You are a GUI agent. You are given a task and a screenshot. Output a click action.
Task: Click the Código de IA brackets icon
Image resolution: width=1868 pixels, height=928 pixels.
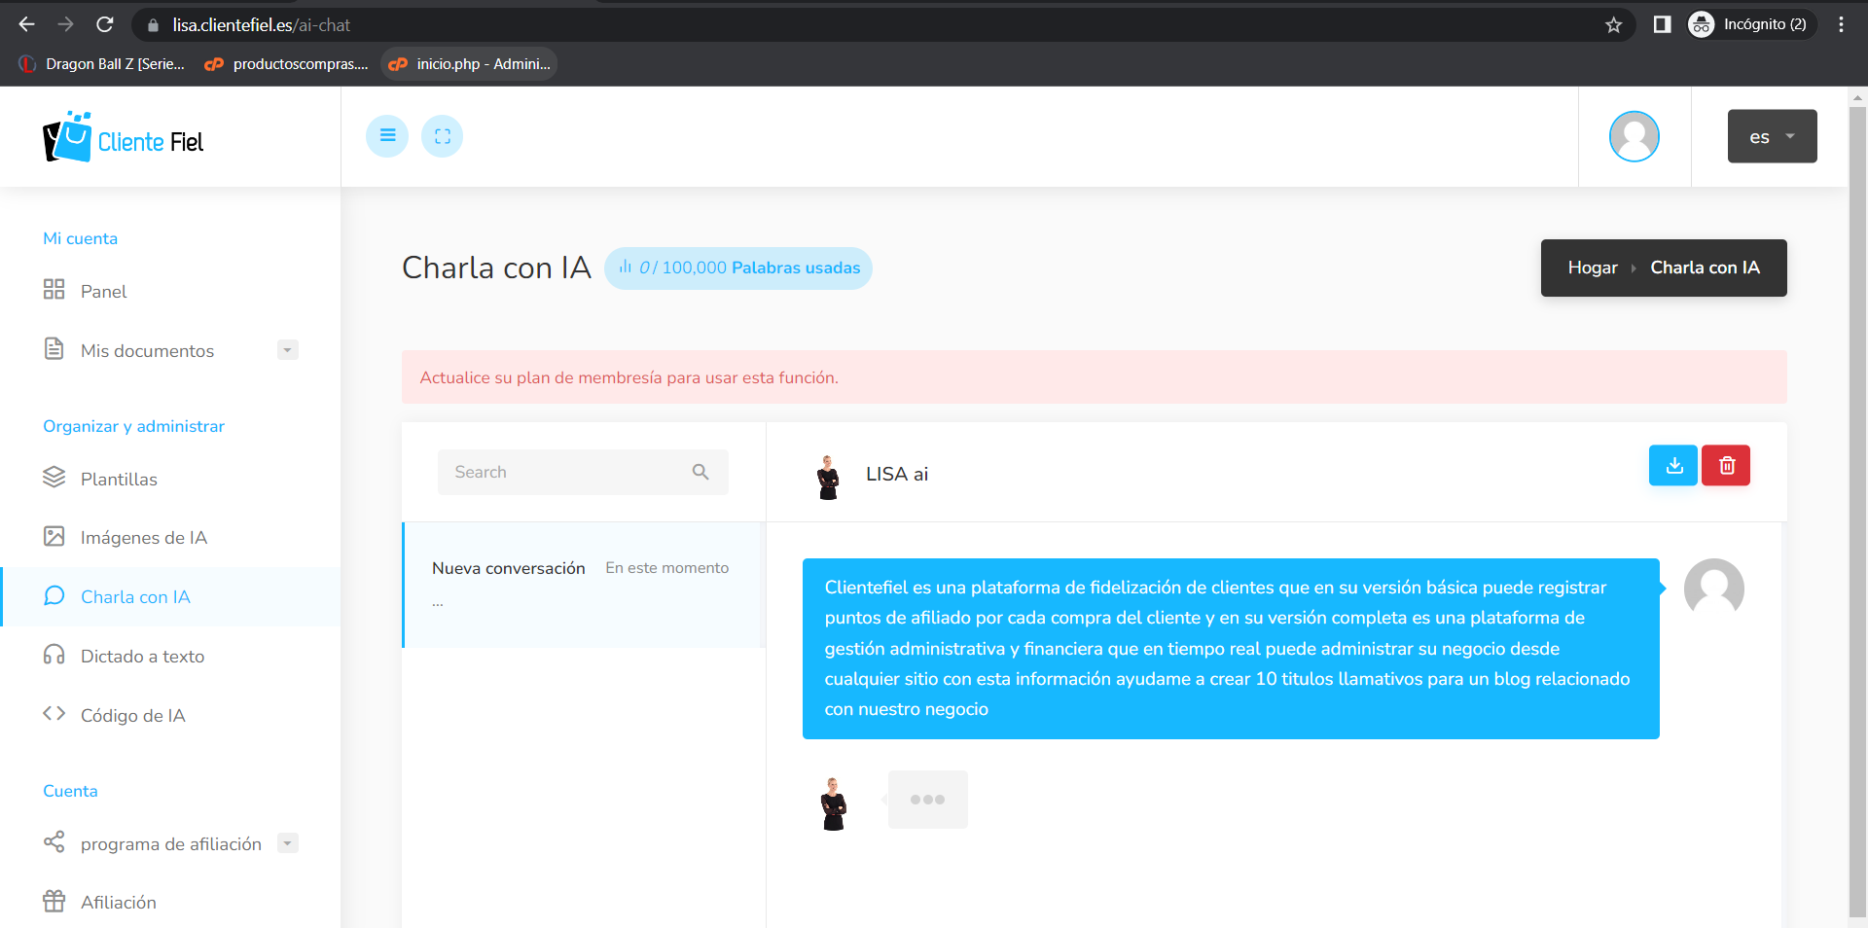(54, 714)
